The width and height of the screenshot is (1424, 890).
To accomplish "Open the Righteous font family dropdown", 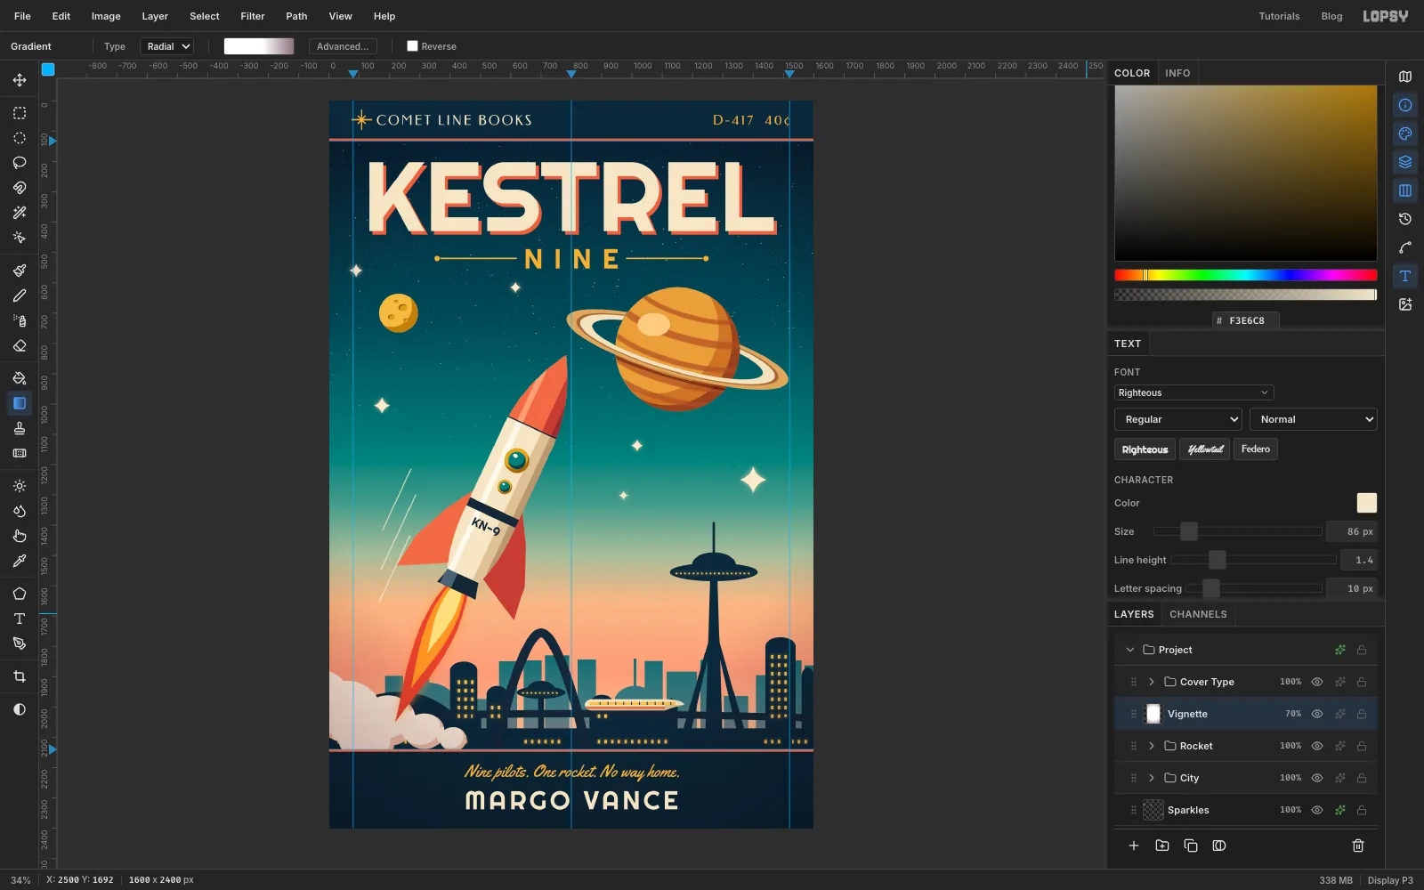I will [1193, 392].
